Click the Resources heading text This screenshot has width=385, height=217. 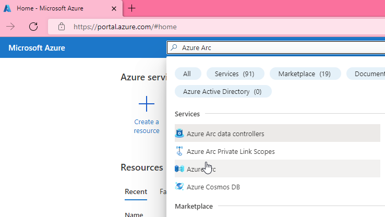point(142,167)
